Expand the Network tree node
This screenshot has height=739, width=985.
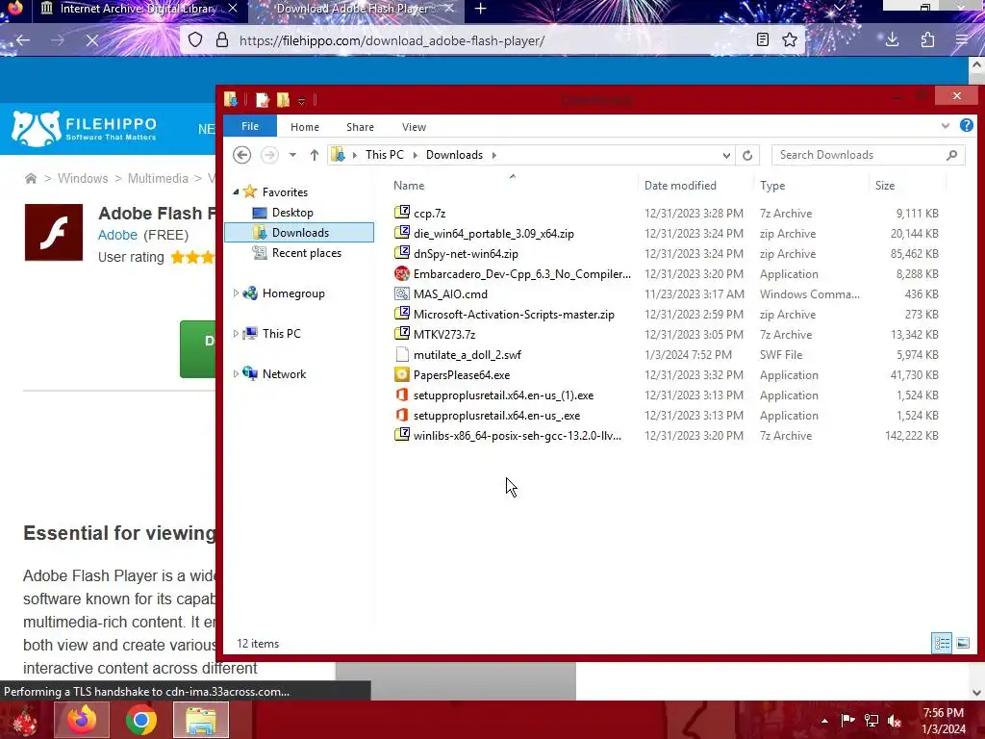[x=236, y=373]
